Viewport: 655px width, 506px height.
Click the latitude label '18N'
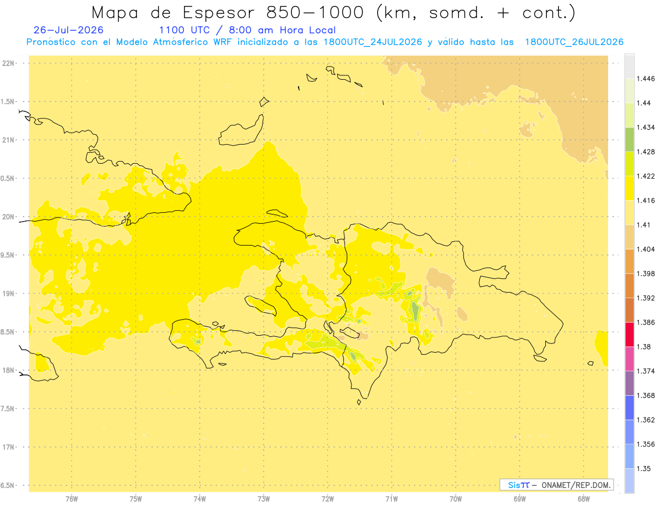tap(9, 370)
